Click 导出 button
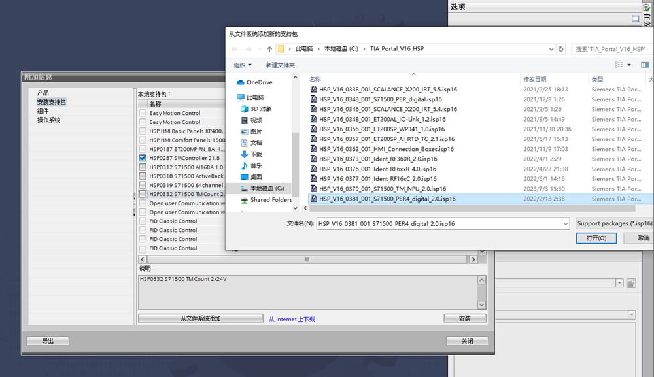 point(48,341)
